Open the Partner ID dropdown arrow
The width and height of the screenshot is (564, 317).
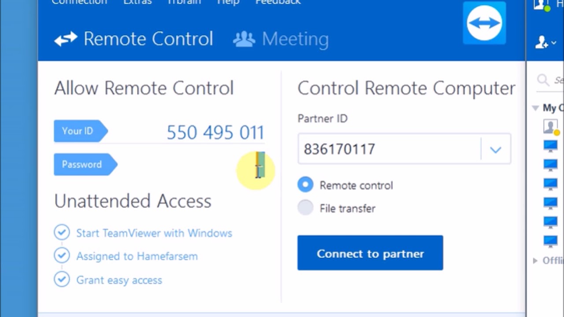(496, 150)
